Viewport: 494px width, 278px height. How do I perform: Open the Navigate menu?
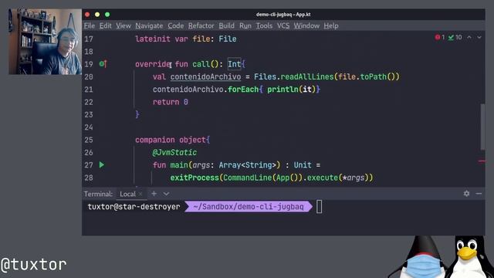(x=149, y=25)
